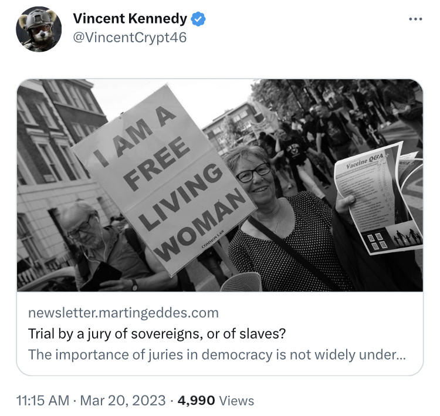Click the blue verified checkmark badge
The height and width of the screenshot is (416, 440).
click(x=199, y=19)
